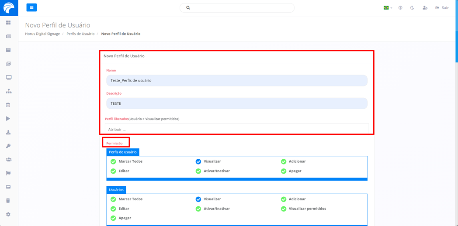Click the Sair logout button
The width and height of the screenshot is (458, 226).
[x=442, y=8]
